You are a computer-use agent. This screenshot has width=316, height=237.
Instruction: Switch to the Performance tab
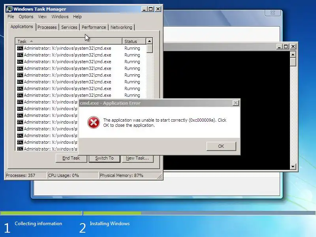[94, 27]
